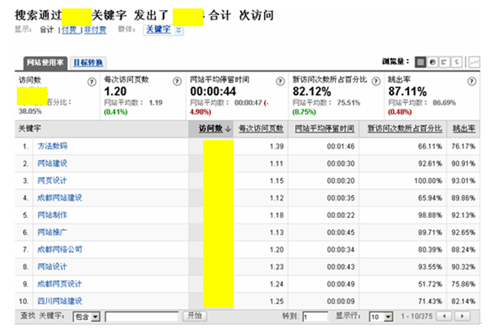Click the keyword search input field
Image resolution: width=491 pixels, height=332 pixels.
[x=141, y=316]
